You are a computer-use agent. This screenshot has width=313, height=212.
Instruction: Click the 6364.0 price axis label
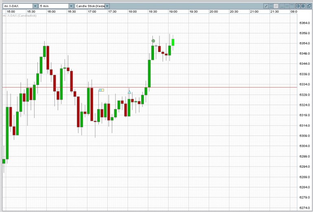tap(304, 23)
